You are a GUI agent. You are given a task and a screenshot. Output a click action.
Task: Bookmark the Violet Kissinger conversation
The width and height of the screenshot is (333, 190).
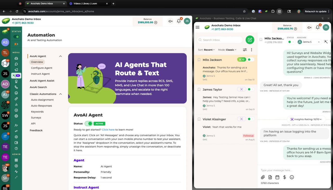[x=199, y=119]
